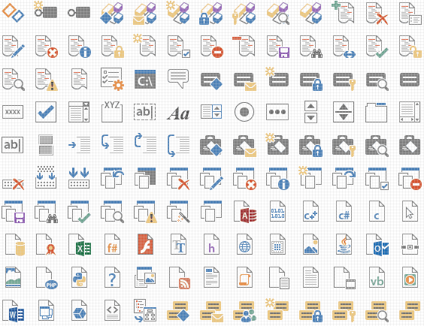Select the windows with red stop circle icon
The height and width of the screenshot is (326, 424).
pyautogui.click(x=410, y=179)
